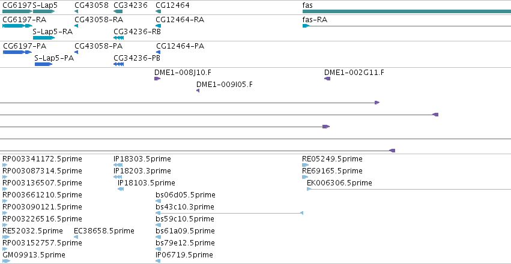The height and width of the screenshot is (264, 511).
Task: Click the RE69165.5prime label
Action: [333, 170]
